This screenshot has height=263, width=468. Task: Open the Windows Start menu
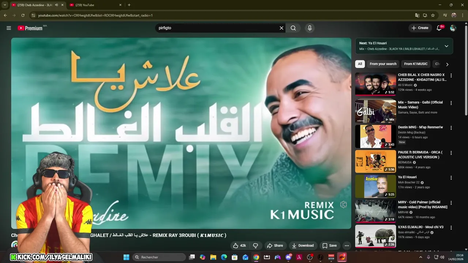tap(126, 257)
